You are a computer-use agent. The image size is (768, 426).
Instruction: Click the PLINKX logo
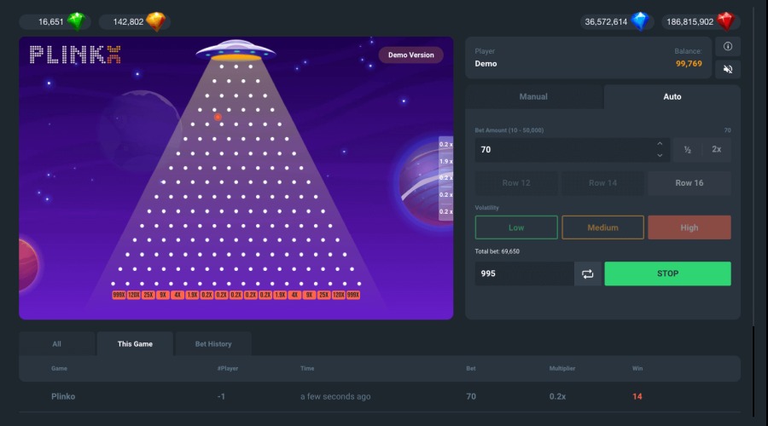tap(75, 55)
